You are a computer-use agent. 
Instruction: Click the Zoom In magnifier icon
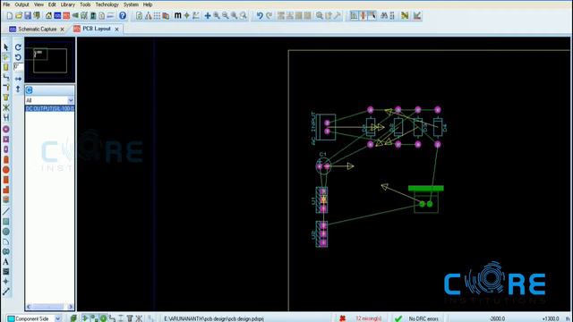pos(217,16)
